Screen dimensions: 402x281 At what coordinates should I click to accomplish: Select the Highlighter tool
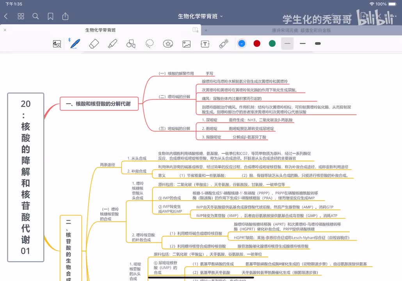pyautogui.click(x=112, y=44)
